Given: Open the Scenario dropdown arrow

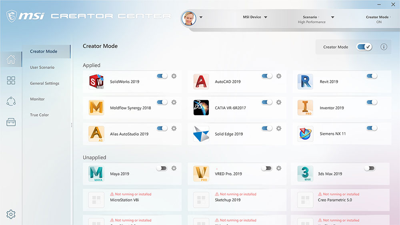Looking at the screenshot, I should pos(332,17).
